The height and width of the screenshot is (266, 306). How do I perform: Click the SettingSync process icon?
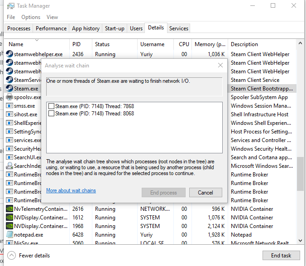(10, 132)
